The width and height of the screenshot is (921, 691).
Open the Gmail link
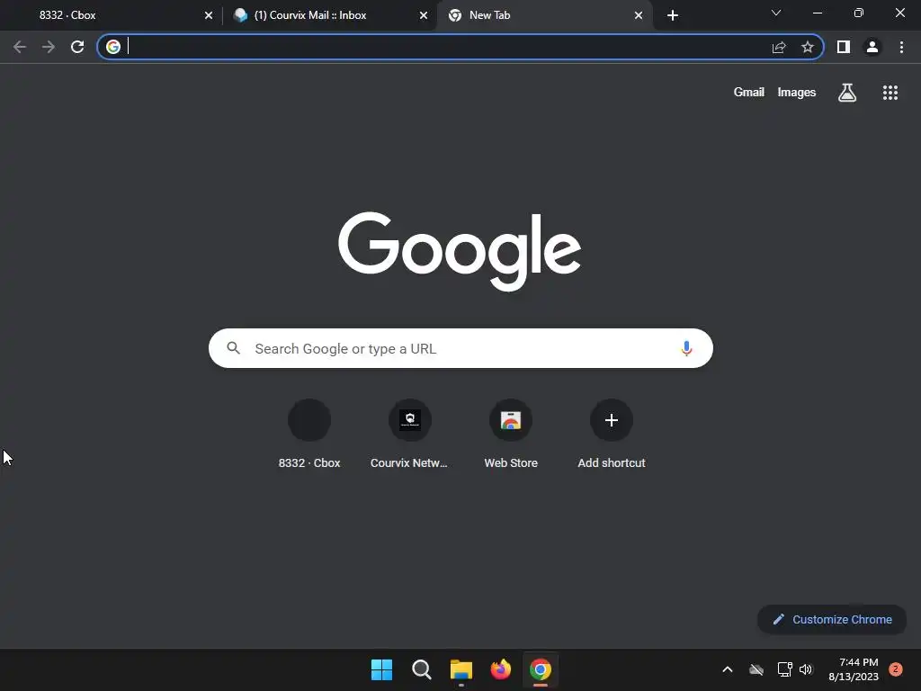pos(749,93)
